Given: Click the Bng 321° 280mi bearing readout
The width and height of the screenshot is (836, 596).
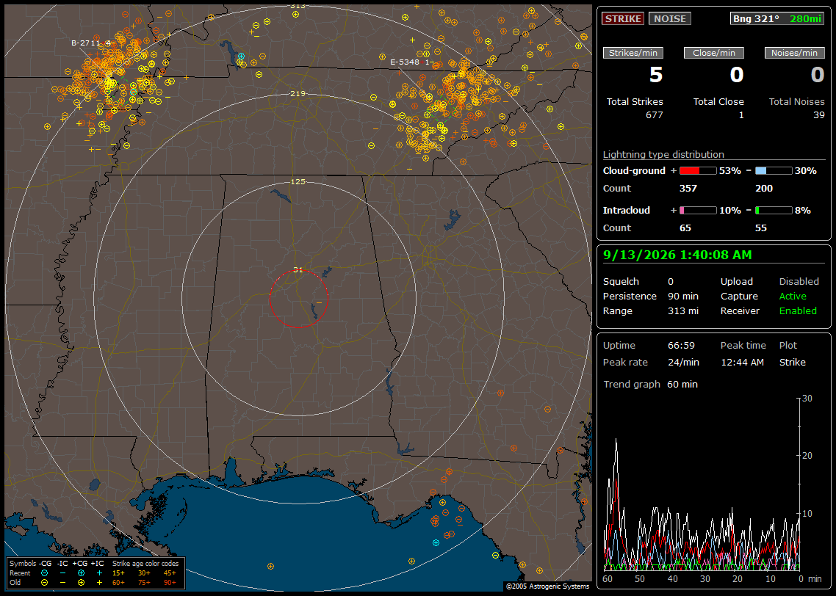Looking at the screenshot, I should [x=777, y=18].
